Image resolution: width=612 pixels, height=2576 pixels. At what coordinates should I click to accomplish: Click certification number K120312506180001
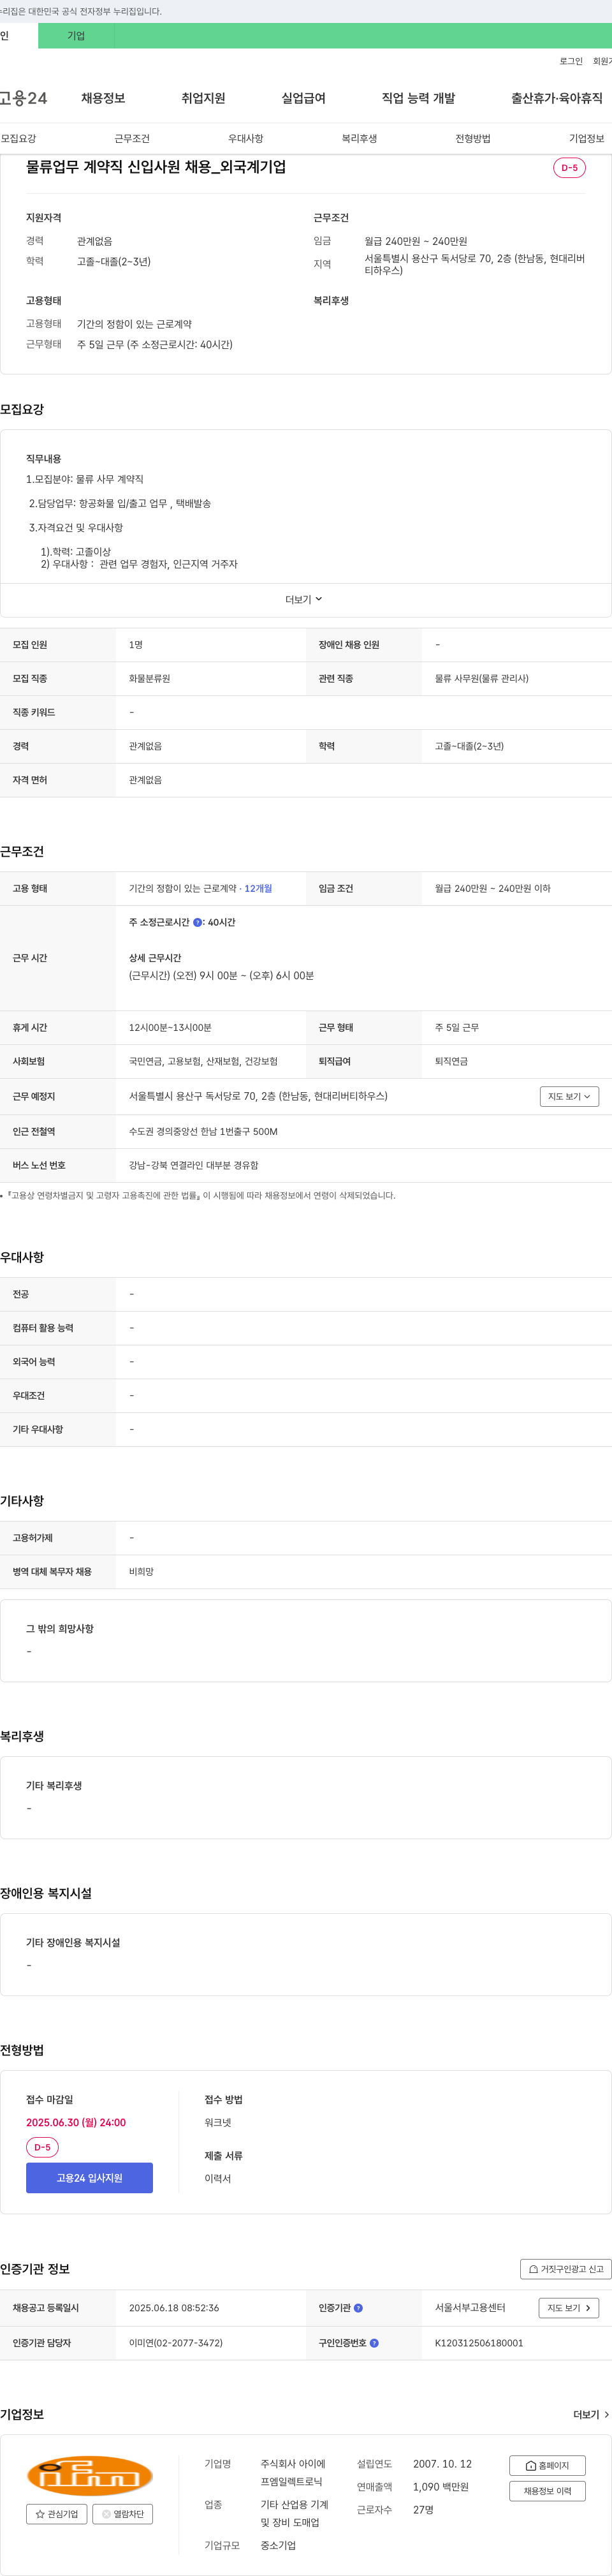click(479, 2343)
